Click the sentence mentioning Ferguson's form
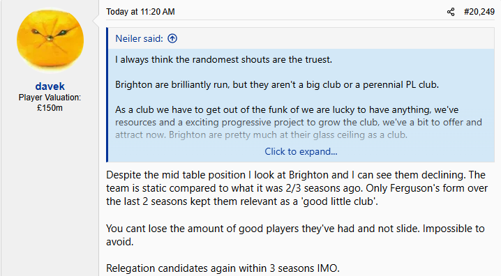This screenshot has width=501, height=276. coord(297,194)
